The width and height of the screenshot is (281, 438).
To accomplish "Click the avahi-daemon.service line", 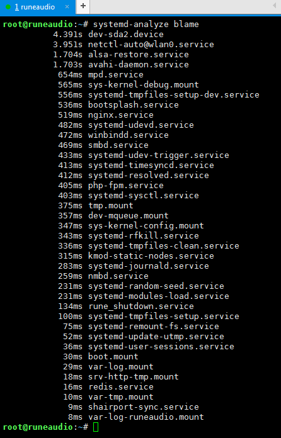I will pos(121,65).
